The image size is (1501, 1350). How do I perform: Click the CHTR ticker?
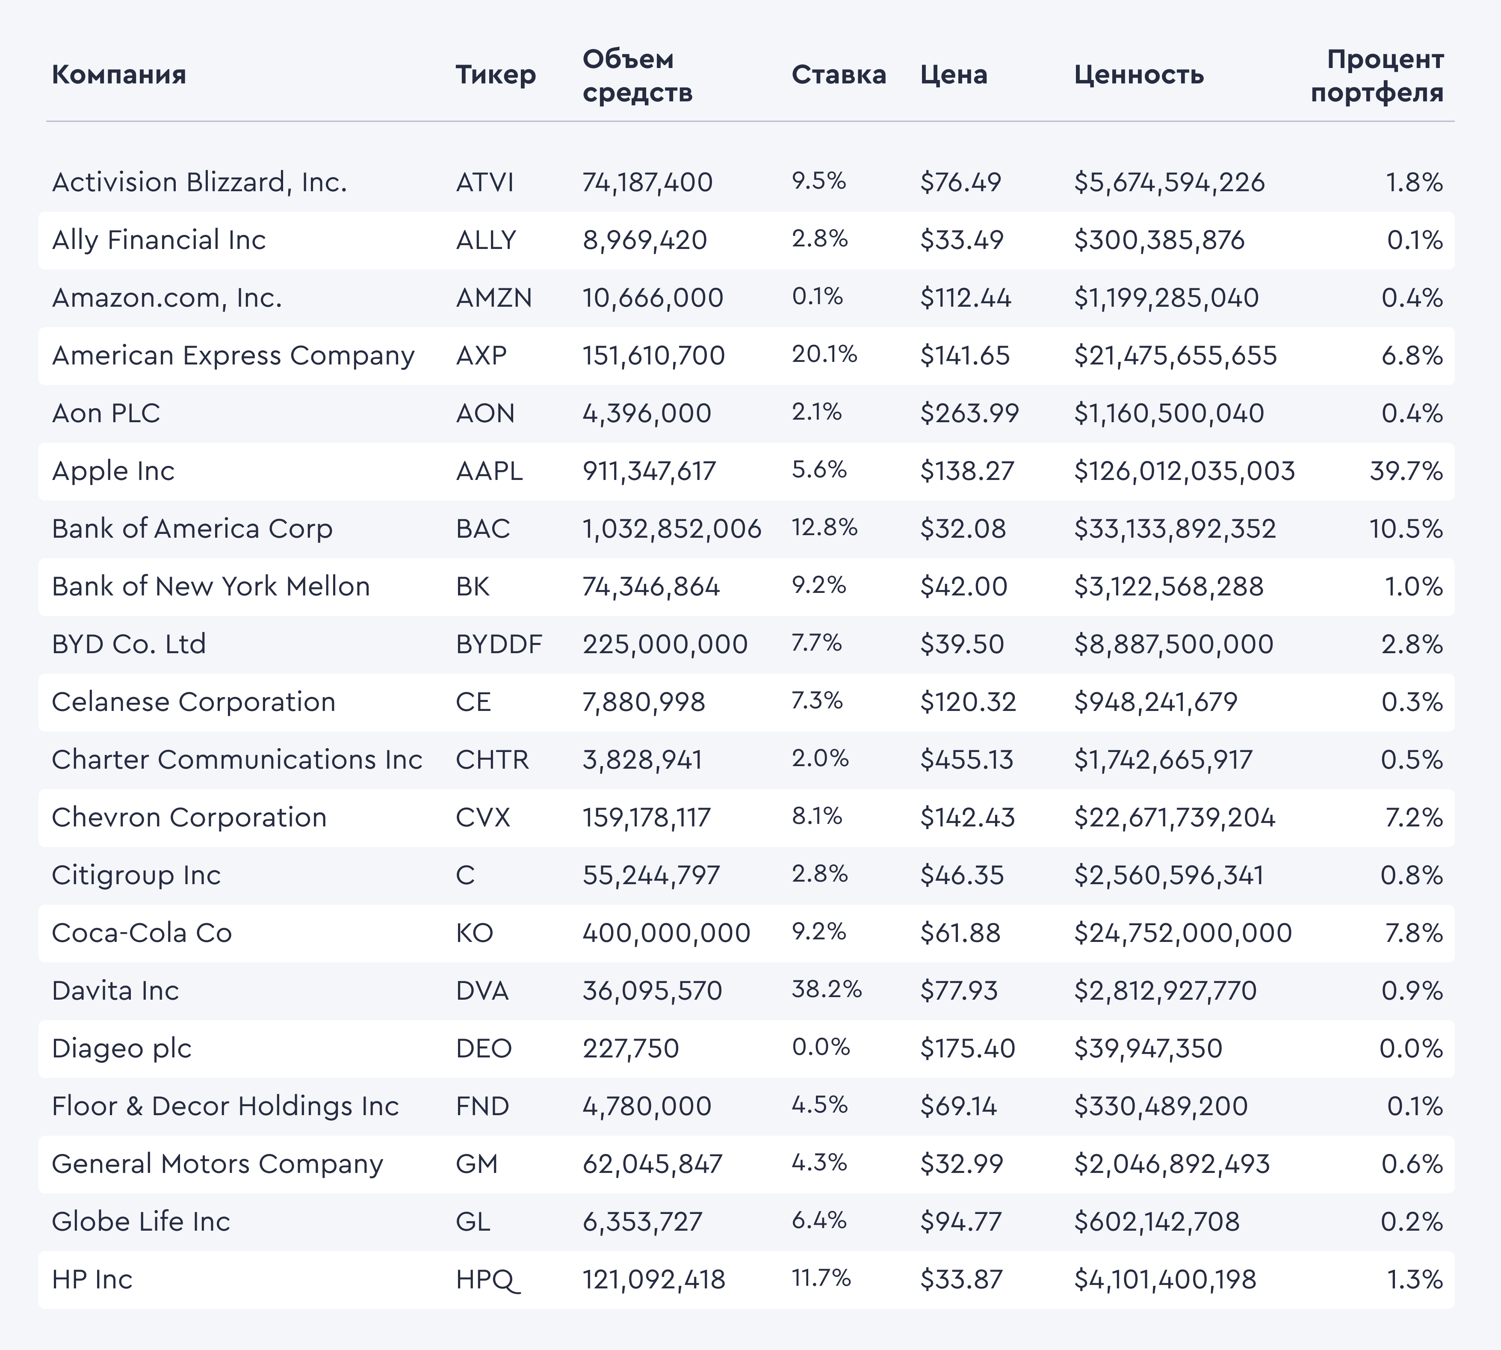point(493,760)
